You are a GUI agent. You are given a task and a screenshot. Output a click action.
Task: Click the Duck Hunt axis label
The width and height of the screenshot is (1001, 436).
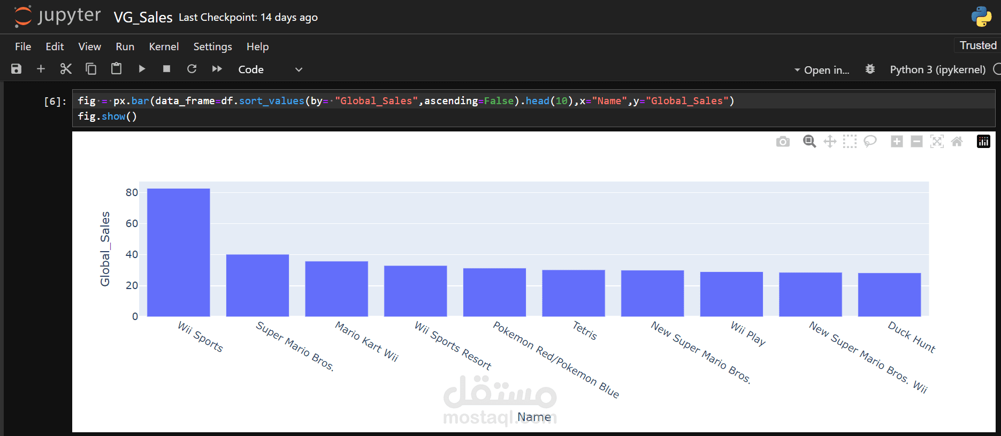click(912, 337)
